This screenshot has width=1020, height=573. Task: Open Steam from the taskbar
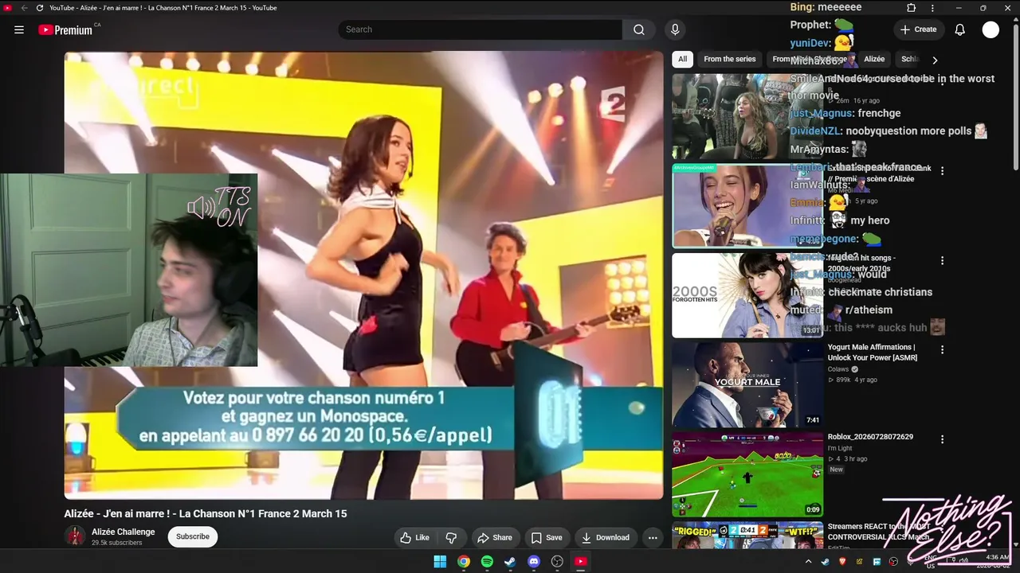510,561
